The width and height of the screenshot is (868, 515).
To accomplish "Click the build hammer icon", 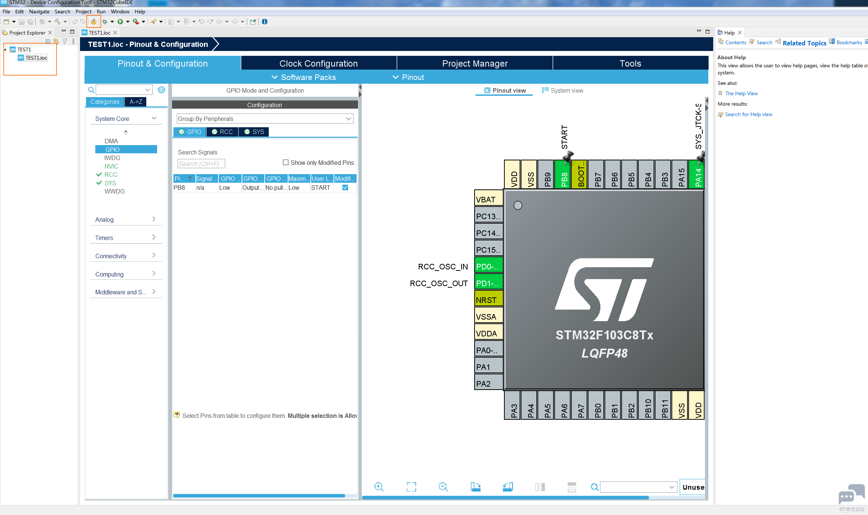I will pyautogui.click(x=58, y=22).
